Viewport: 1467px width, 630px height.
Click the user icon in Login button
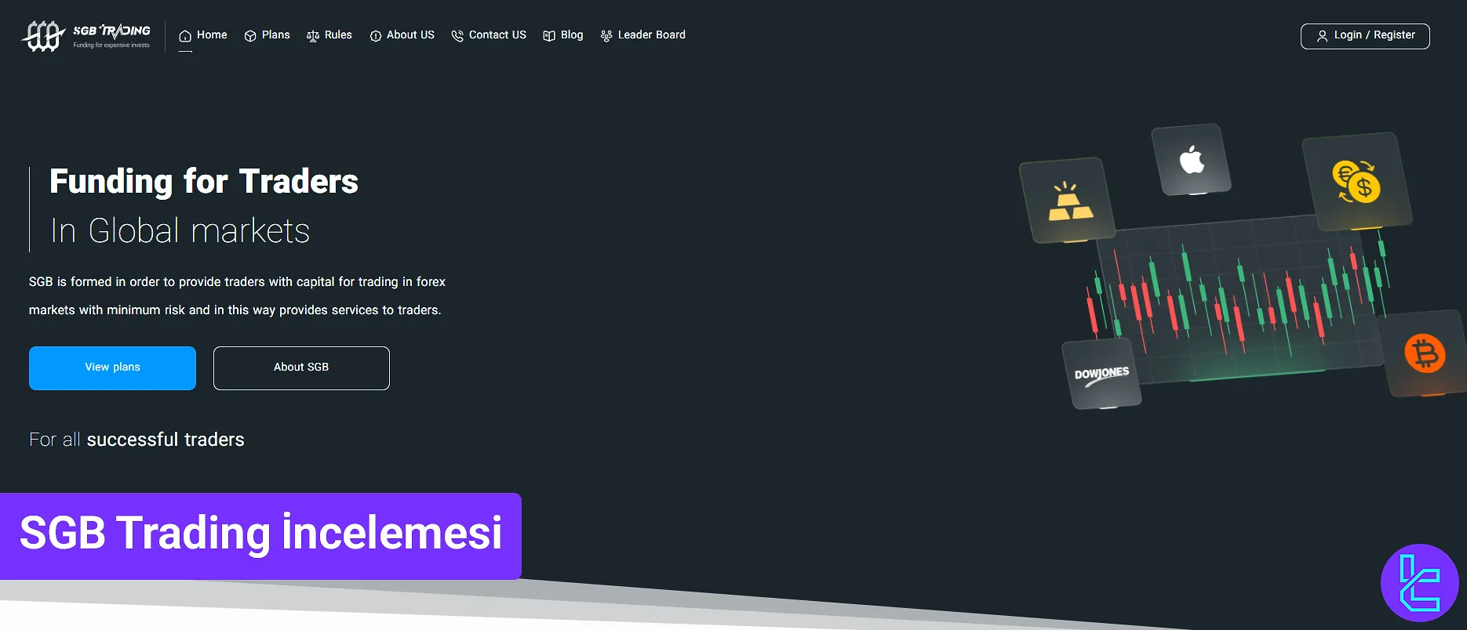pyautogui.click(x=1322, y=36)
